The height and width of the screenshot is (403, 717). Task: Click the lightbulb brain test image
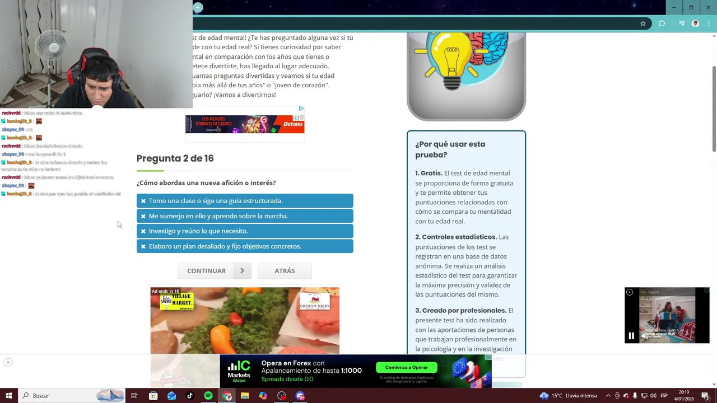click(x=466, y=76)
